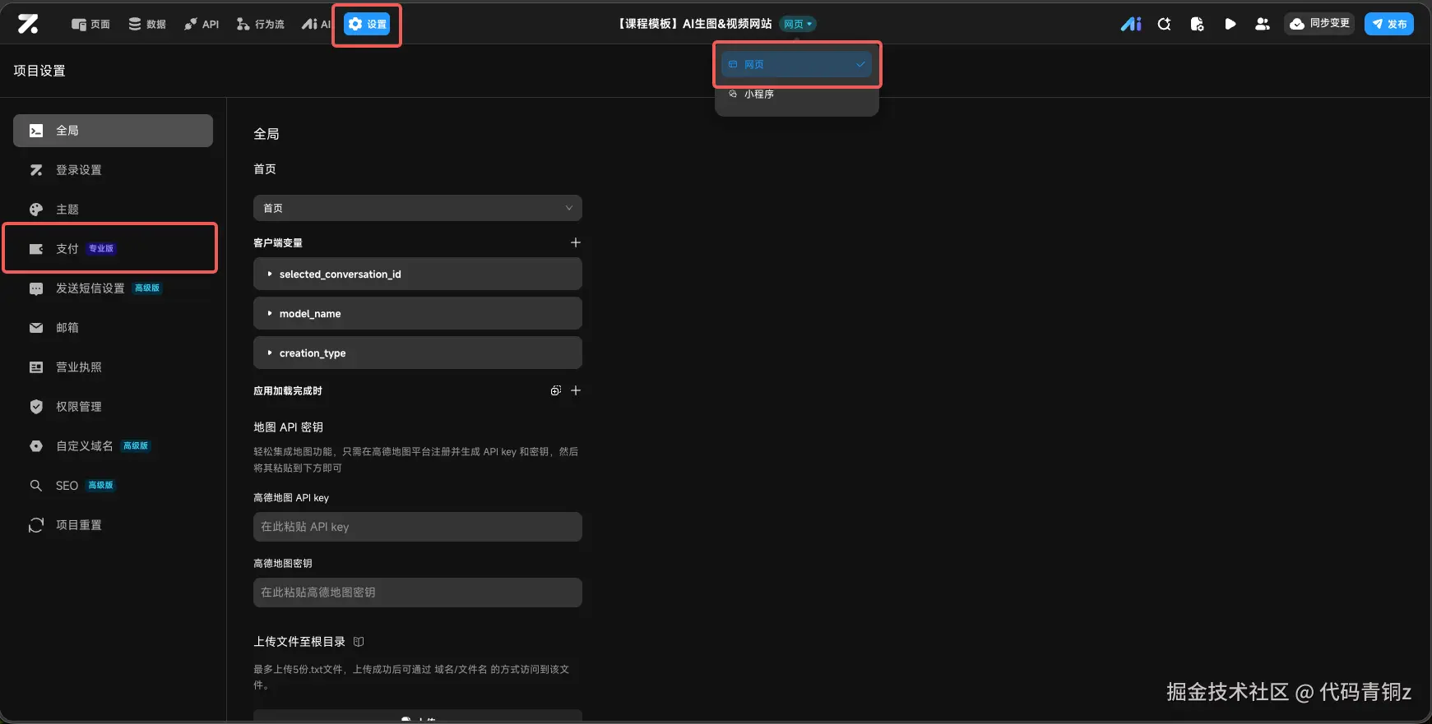Focus the 高德地图密钥 input field
This screenshot has height=724, width=1432.
point(418,593)
